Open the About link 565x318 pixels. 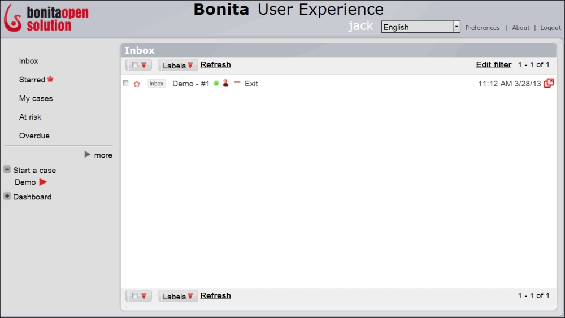pyautogui.click(x=521, y=28)
